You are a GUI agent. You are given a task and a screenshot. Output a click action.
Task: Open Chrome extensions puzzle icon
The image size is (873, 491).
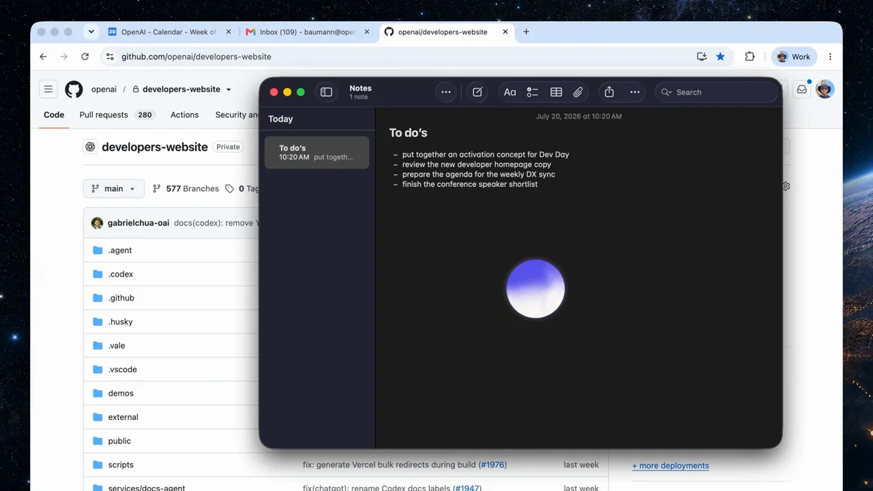tap(750, 57)
